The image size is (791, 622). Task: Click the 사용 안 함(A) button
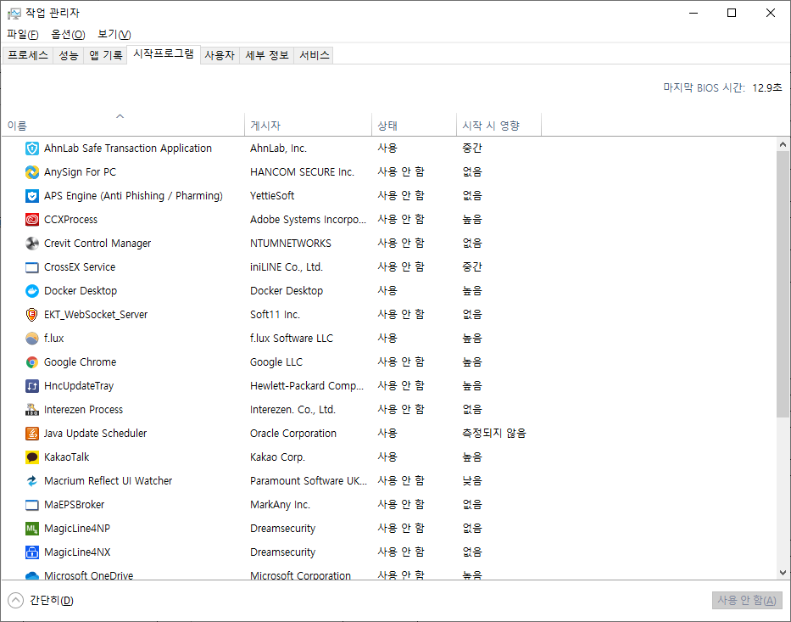[747, 600]
